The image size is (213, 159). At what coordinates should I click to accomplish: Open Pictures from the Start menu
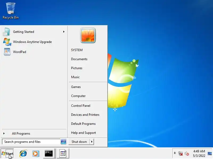pyautogui.click(x=77, y=68)
